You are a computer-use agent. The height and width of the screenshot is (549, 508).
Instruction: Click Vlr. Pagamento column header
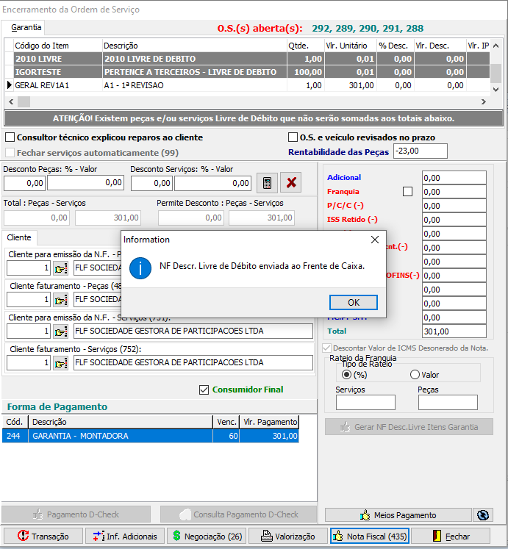tap(269, 422)
